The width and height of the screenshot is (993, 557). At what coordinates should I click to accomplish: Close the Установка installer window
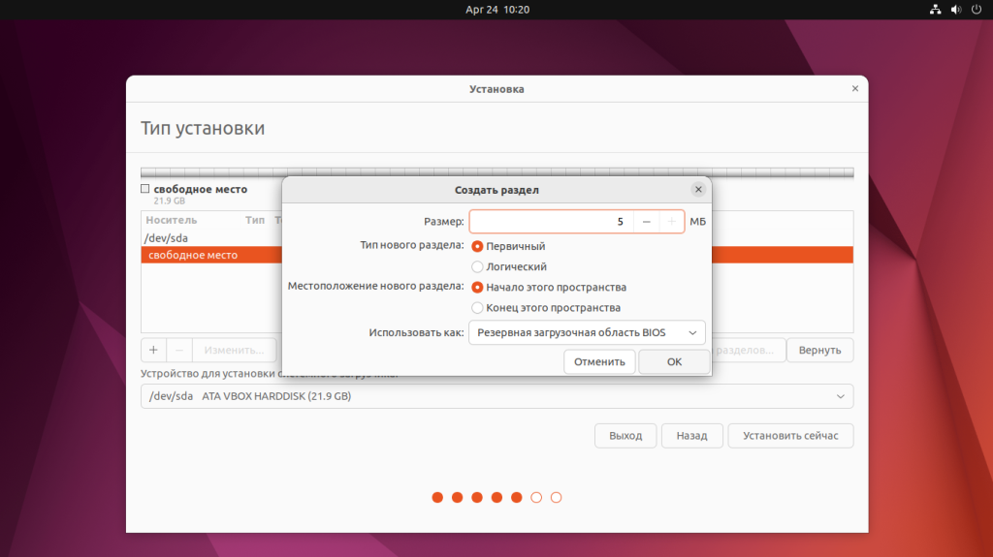click(x=854, y=88)
